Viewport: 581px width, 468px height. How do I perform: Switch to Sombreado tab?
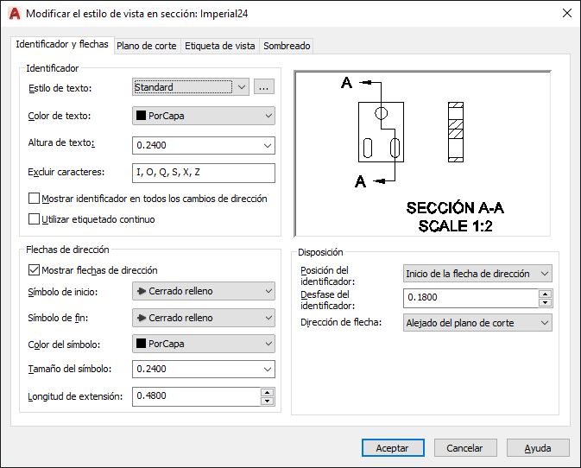click(x=287, y=46)
